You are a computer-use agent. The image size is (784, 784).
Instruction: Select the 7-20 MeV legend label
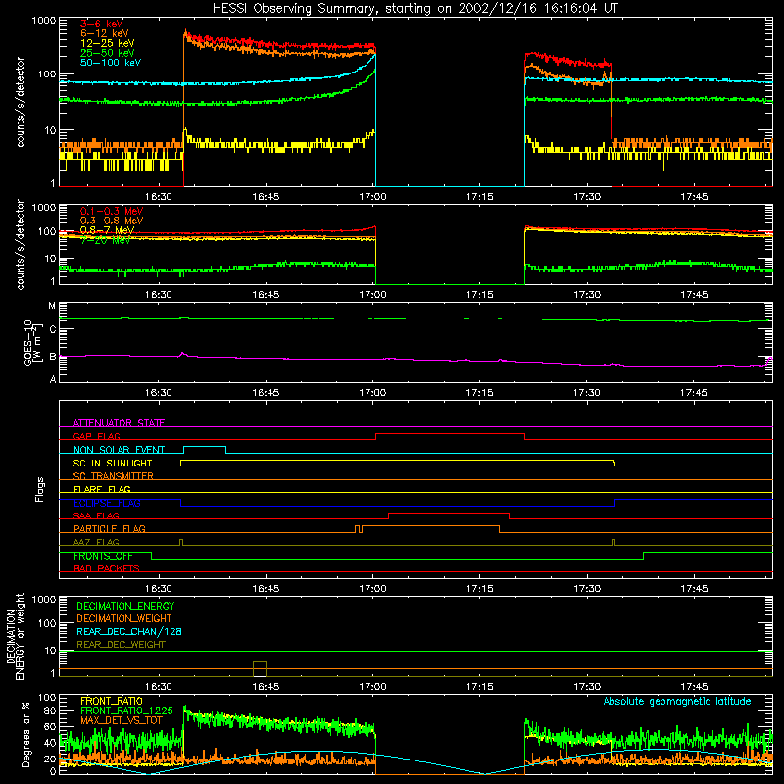pos(105,240)
